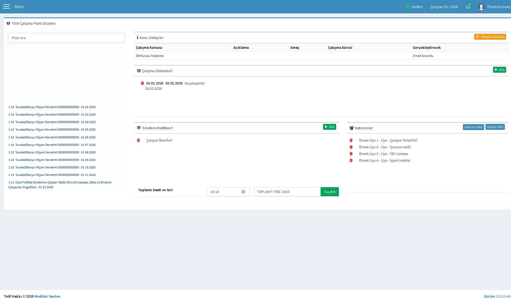Click the Çalışan Ekle button
Viewport: 511px width, 303px height.
[x=495, y=127]
